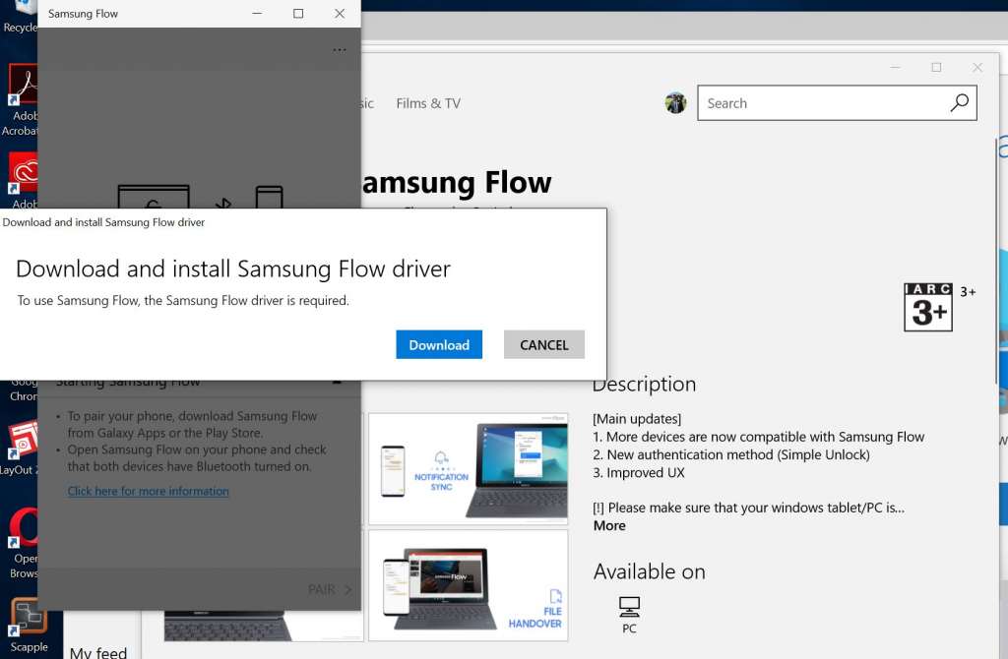Open the Notification Sync screenshot thumbnail

pos(468,468)
